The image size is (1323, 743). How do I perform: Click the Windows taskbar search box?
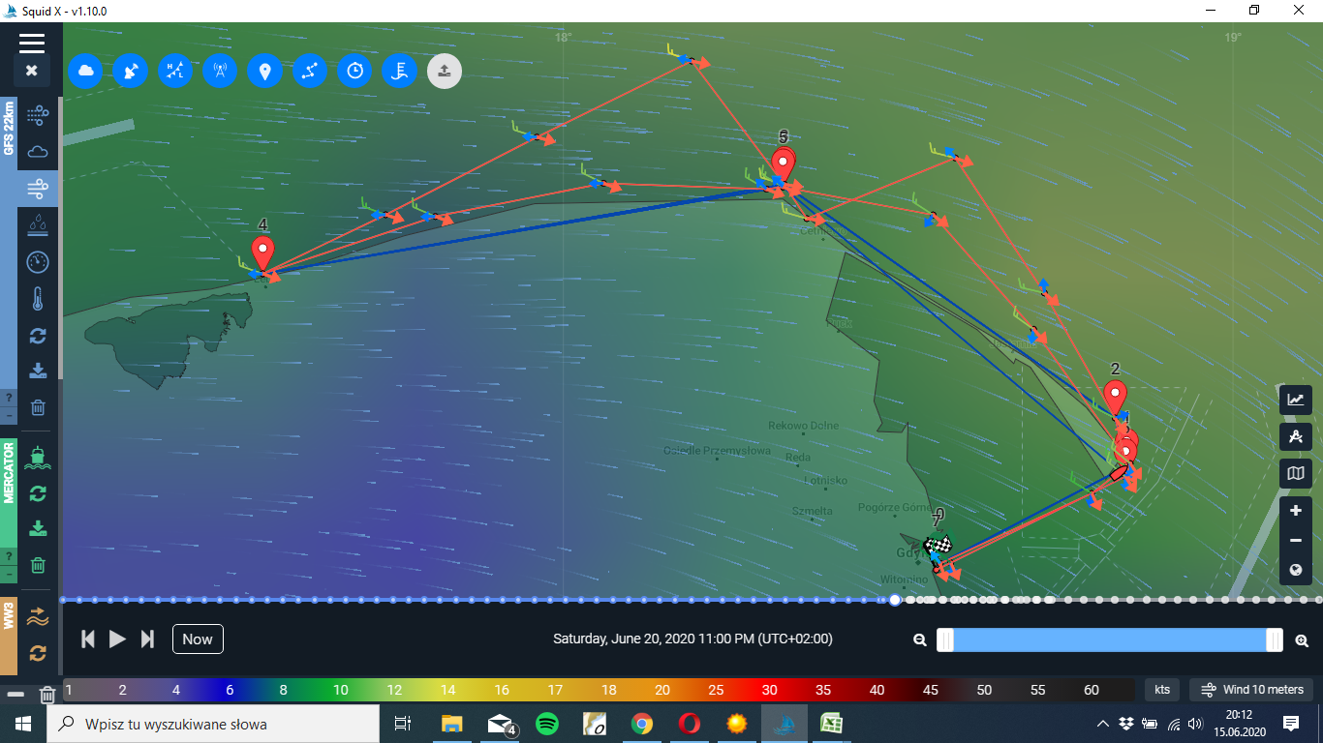(213, 723)
